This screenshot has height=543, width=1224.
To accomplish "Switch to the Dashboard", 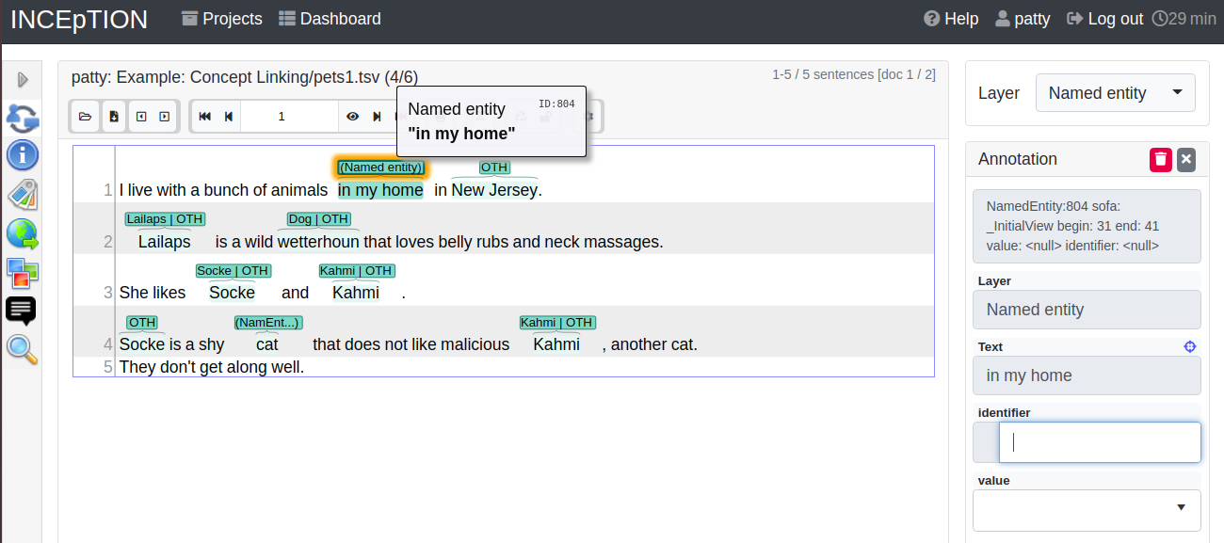I will [x=329, y=18].
